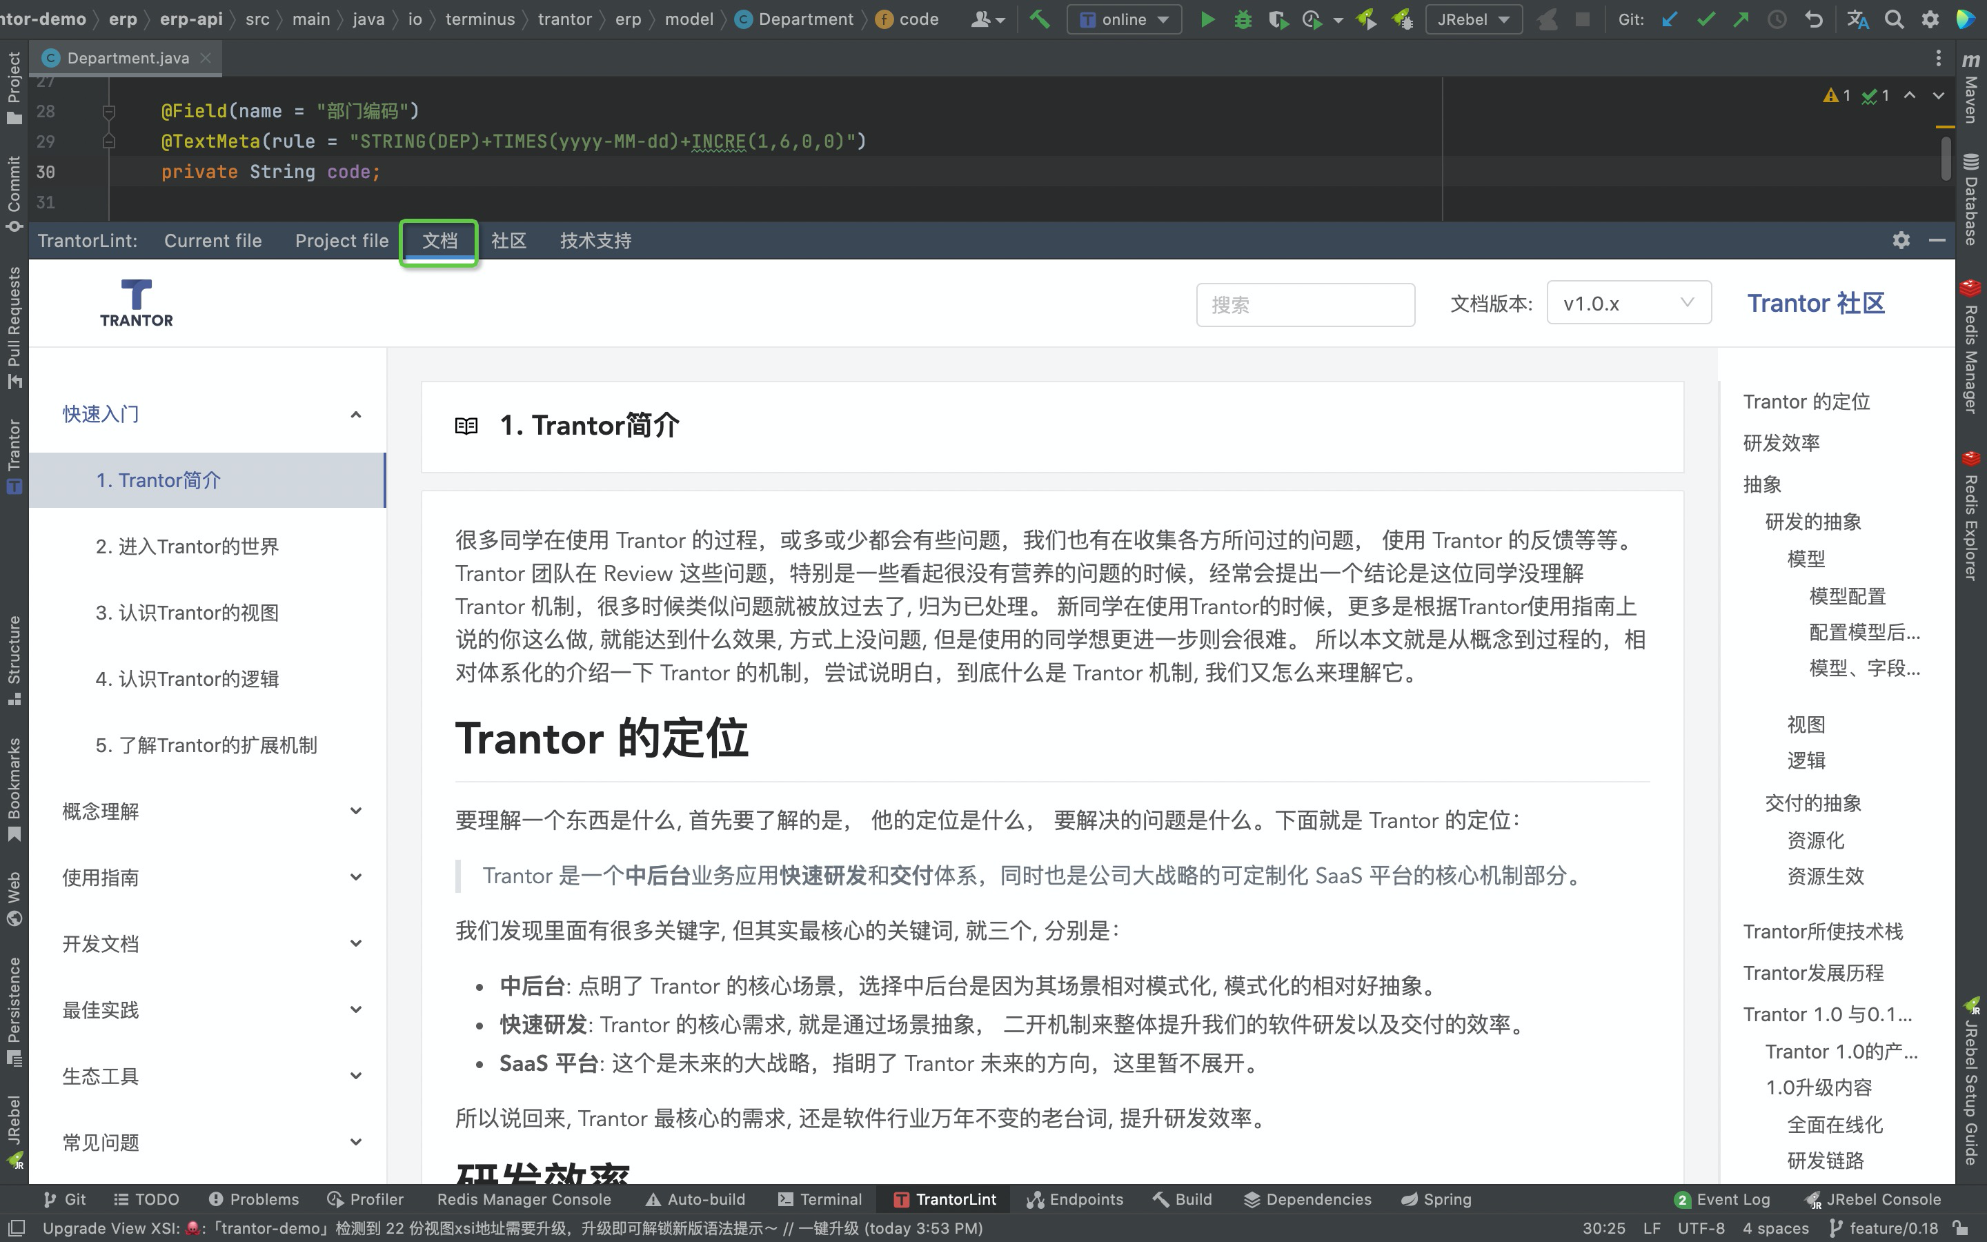
Task: Go to next highlighted error arrow
Action: pos(1939,96)
